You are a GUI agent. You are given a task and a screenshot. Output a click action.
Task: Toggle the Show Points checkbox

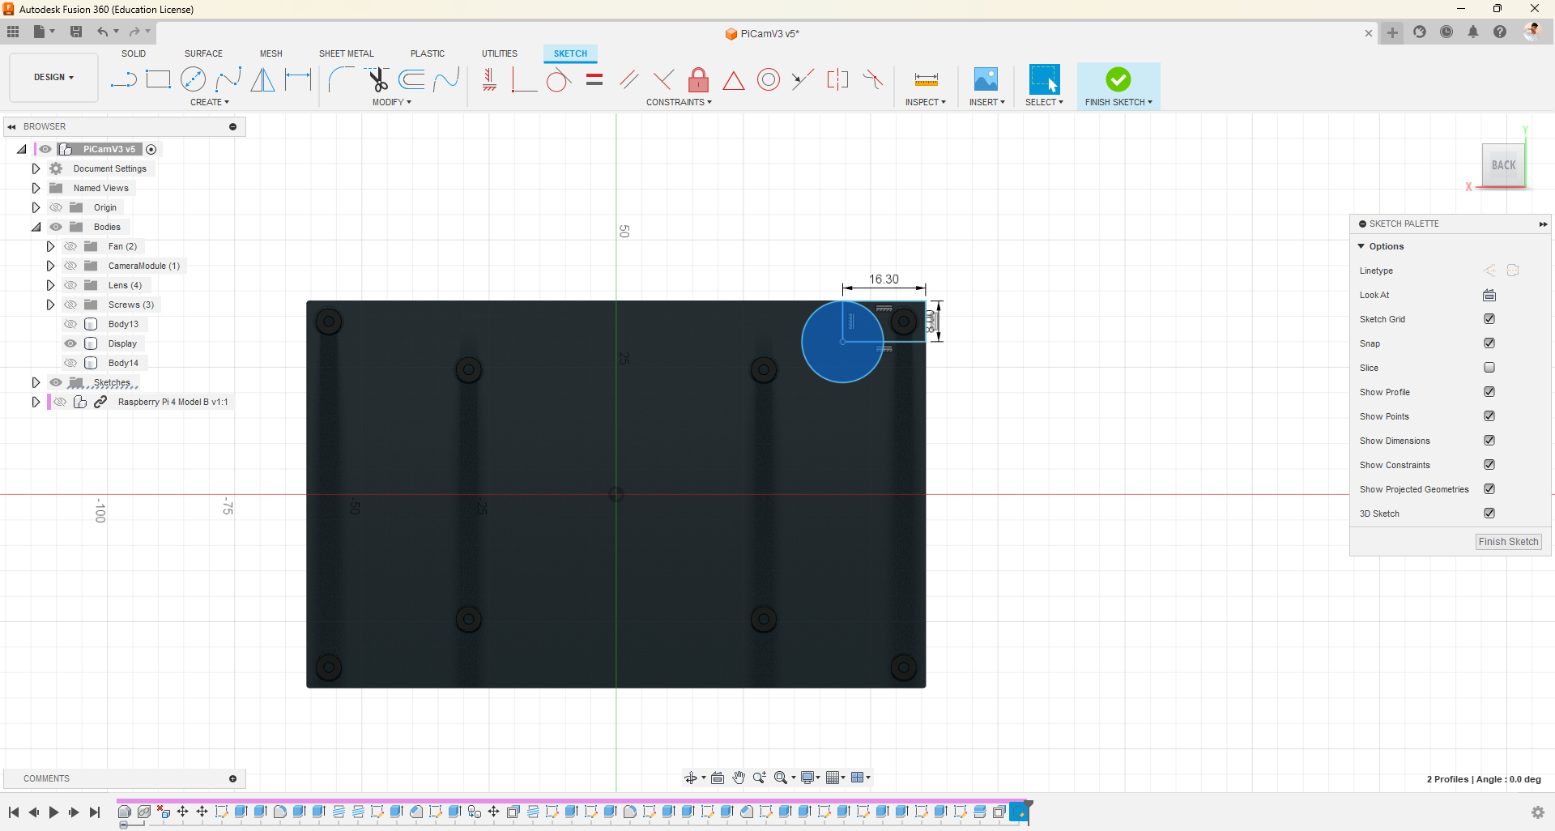(x=1489, y=416)
